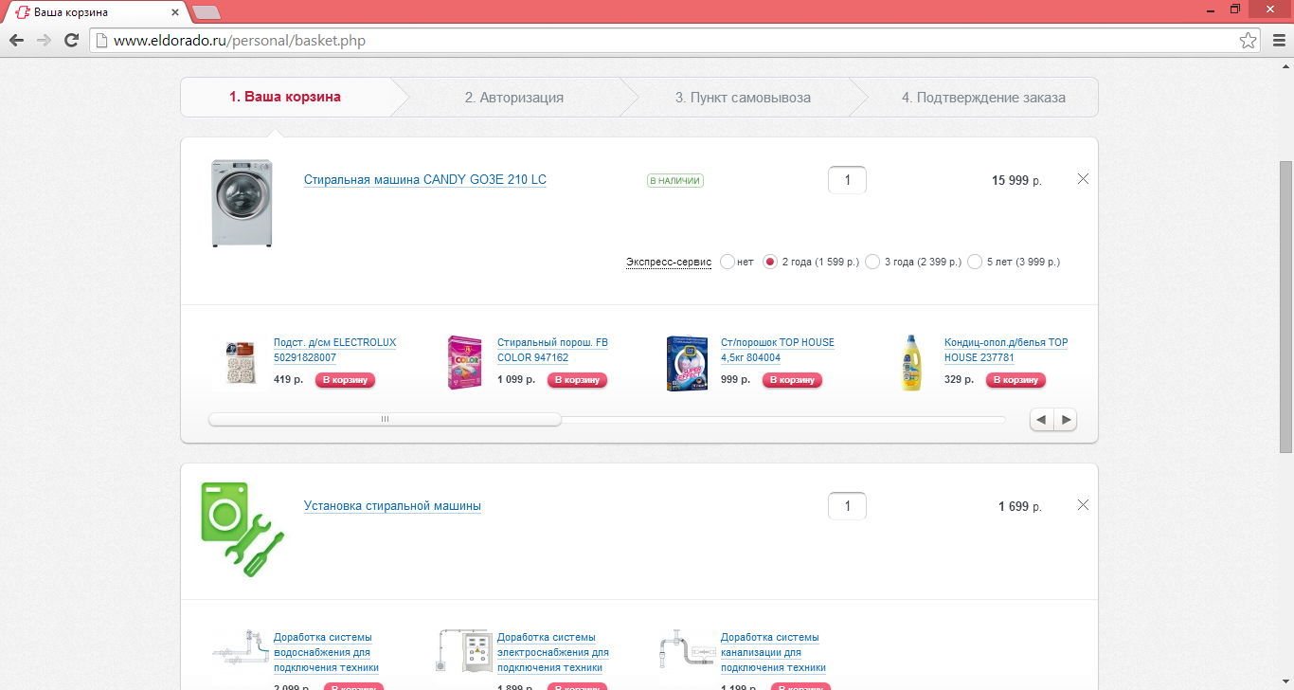
Task: Go to step 3. Пункт самовывоза
Action: pos(743,97)
